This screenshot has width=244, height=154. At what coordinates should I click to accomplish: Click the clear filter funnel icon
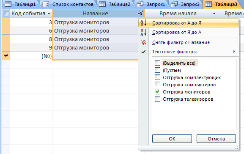[143, 42]
